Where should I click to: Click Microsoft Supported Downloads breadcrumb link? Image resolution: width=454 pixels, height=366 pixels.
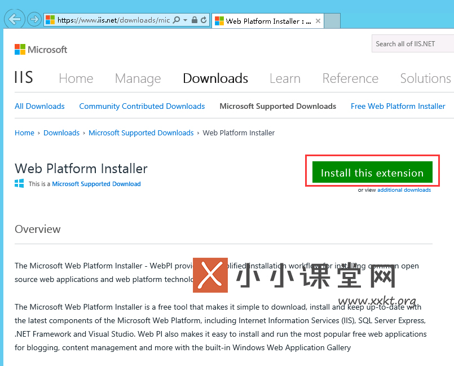point(141,133)
